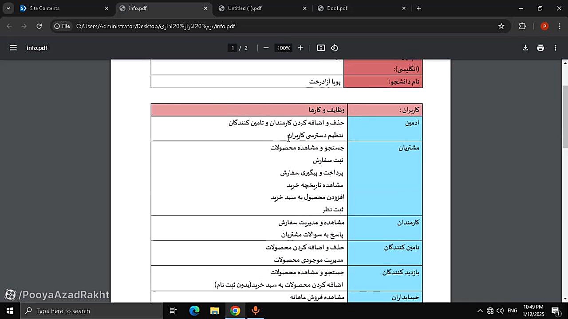
Task: Open the volume speaker tray icon
Action: 500,311
